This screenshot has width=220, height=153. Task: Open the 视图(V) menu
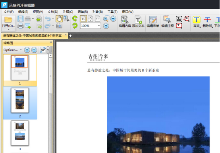(x=38, y=12)
